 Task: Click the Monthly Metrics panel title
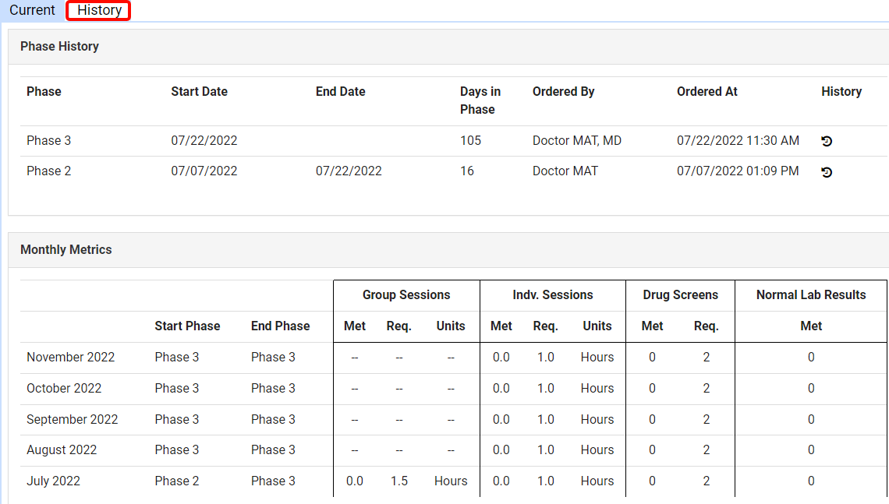tap(66, 250)
